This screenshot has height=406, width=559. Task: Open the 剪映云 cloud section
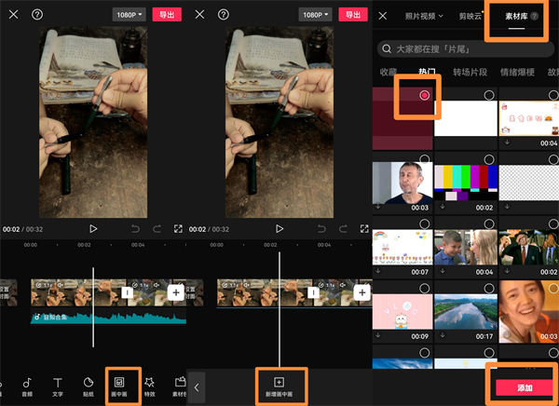473,16
